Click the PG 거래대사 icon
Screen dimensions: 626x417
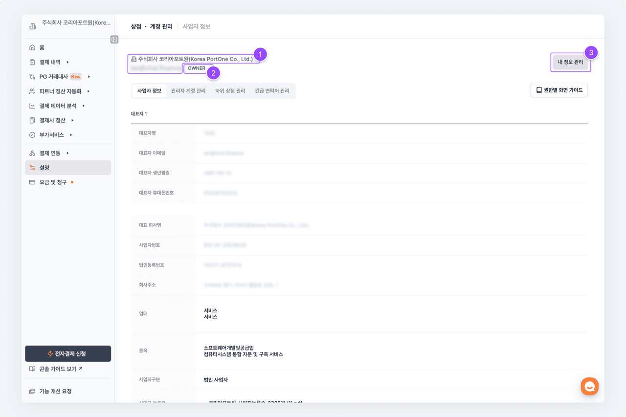point(32,77)
